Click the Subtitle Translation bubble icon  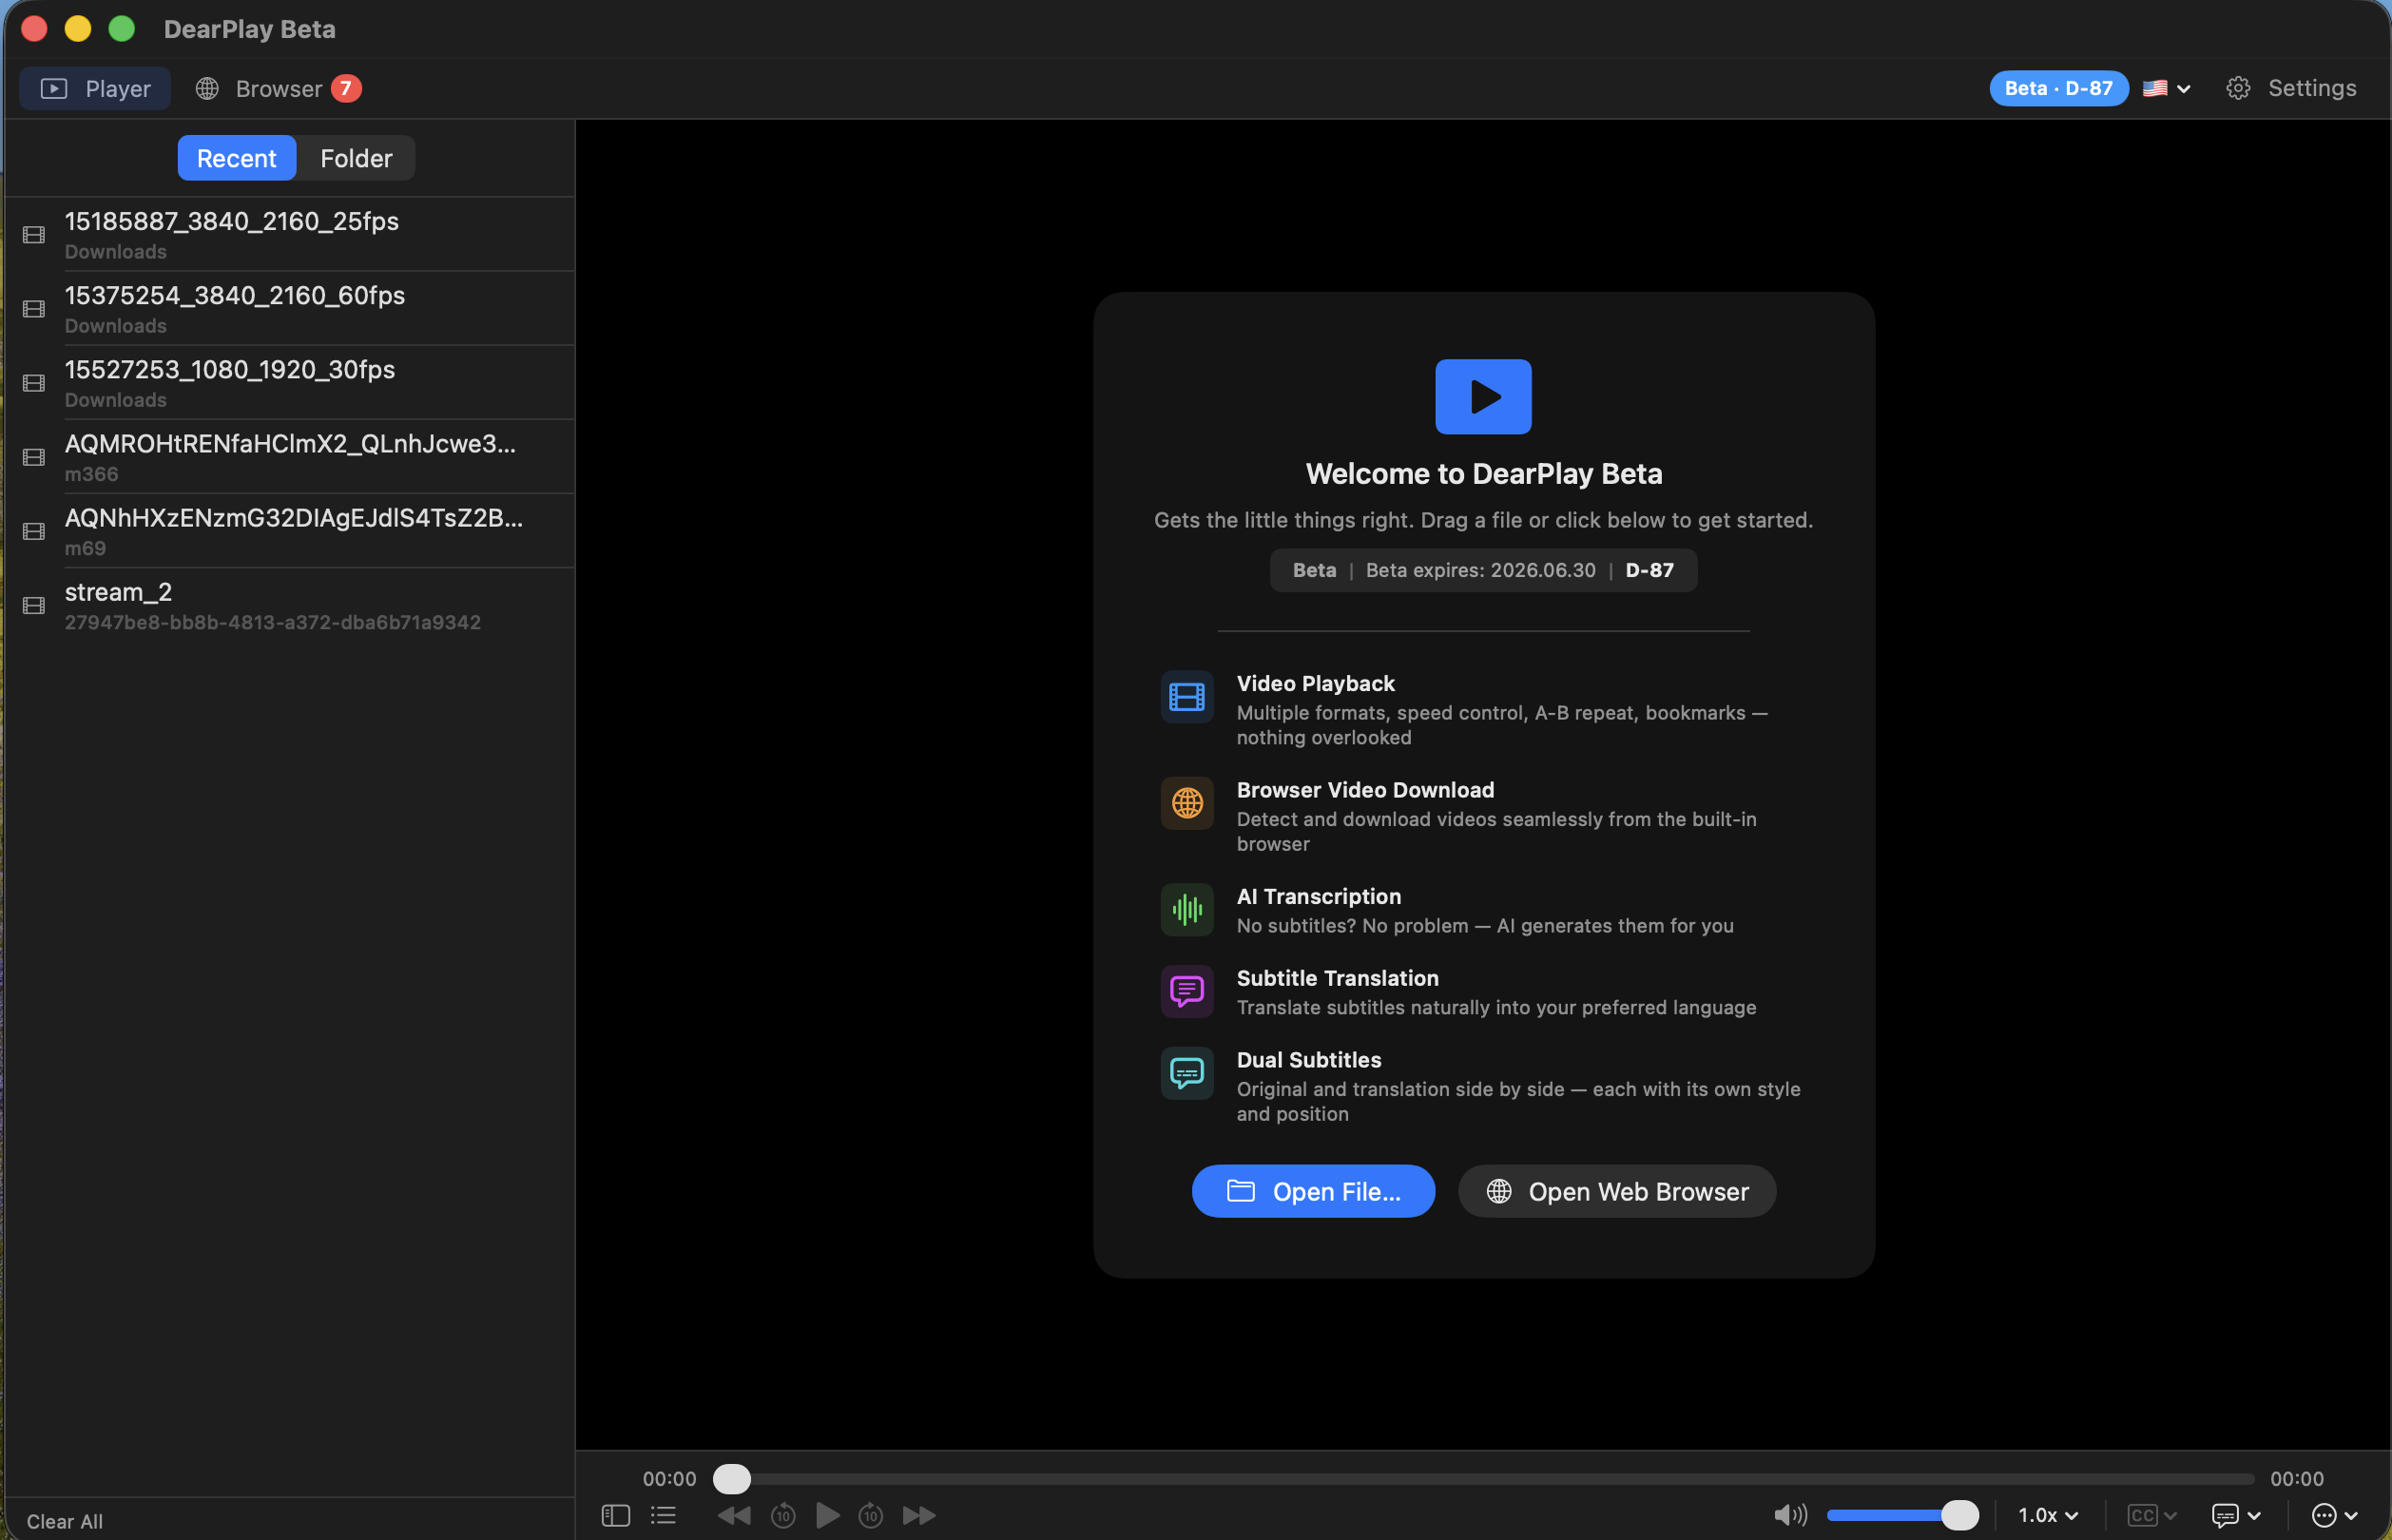click(1187, 991)
